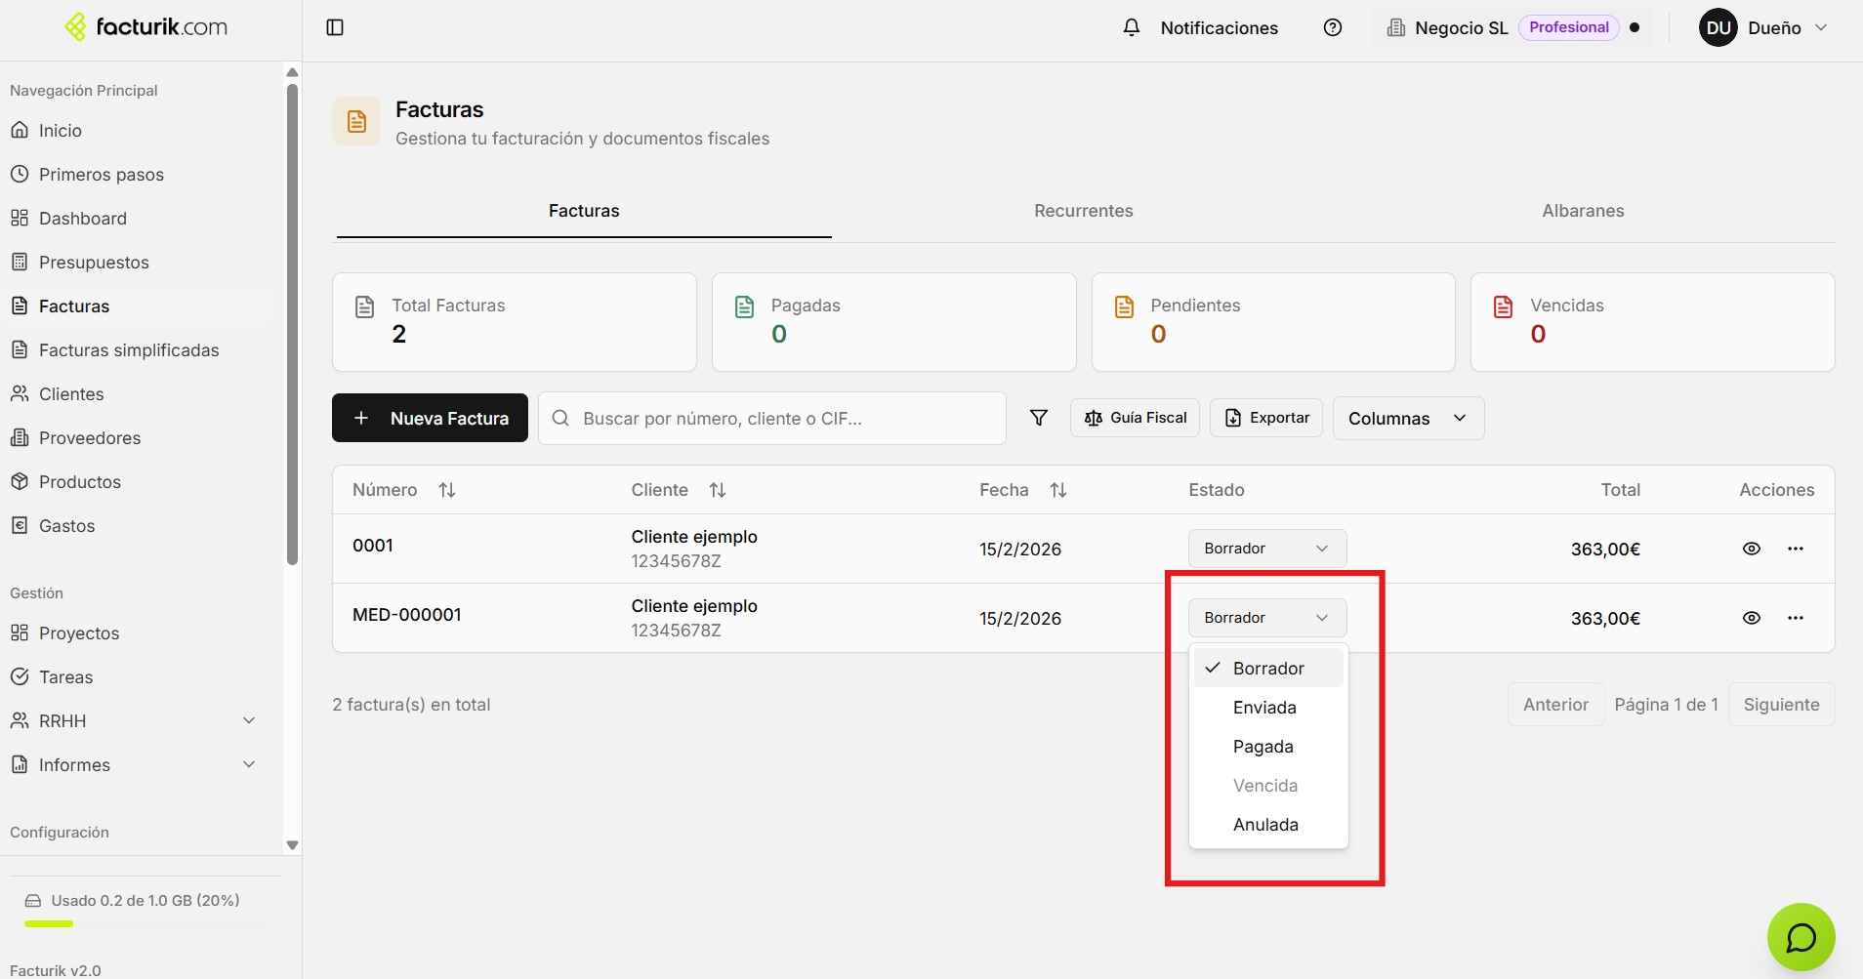Click the notifications bell icon

pos(1132,27)
